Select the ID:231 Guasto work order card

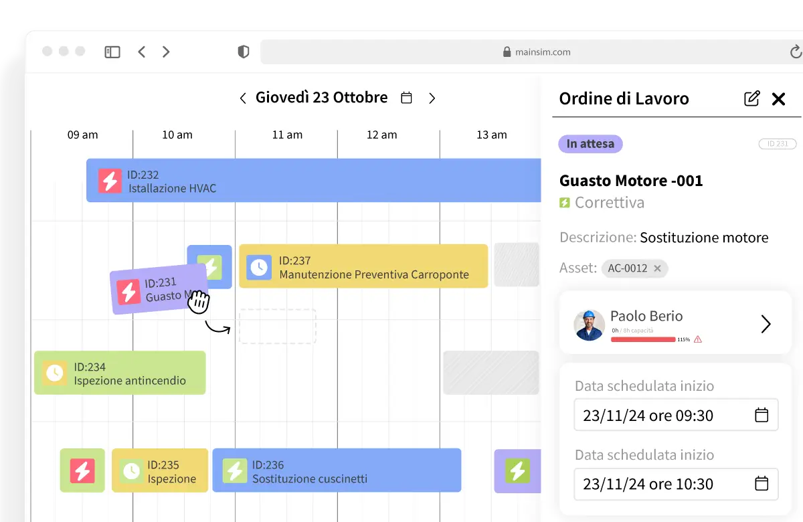pyautogui.click(x=159, y=288)
